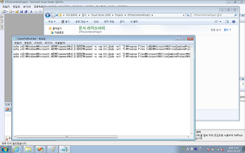Click Open File icon in Visual Studio toolbar
This screenshot has width=245, height=153.
pos(17,12)
